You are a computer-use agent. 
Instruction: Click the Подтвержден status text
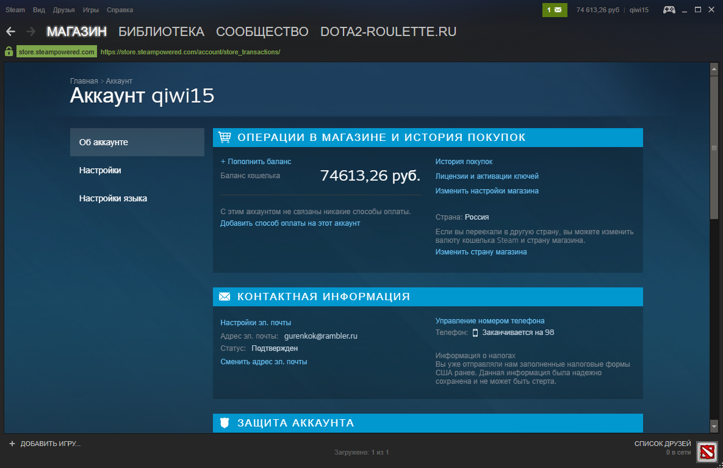coord(275,348)
